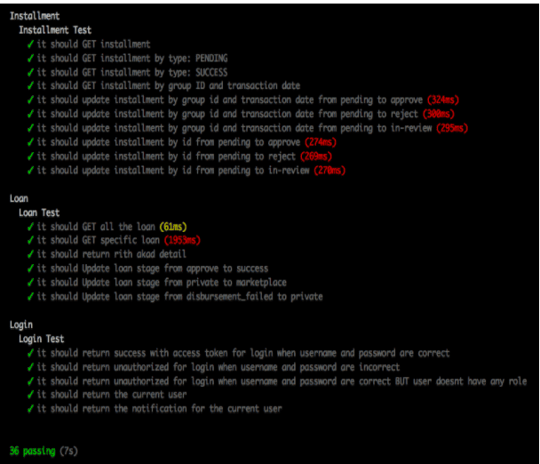Click the top-level "Login" section heading
Viewport: 540px width, 464px height.
click(23, 324)
